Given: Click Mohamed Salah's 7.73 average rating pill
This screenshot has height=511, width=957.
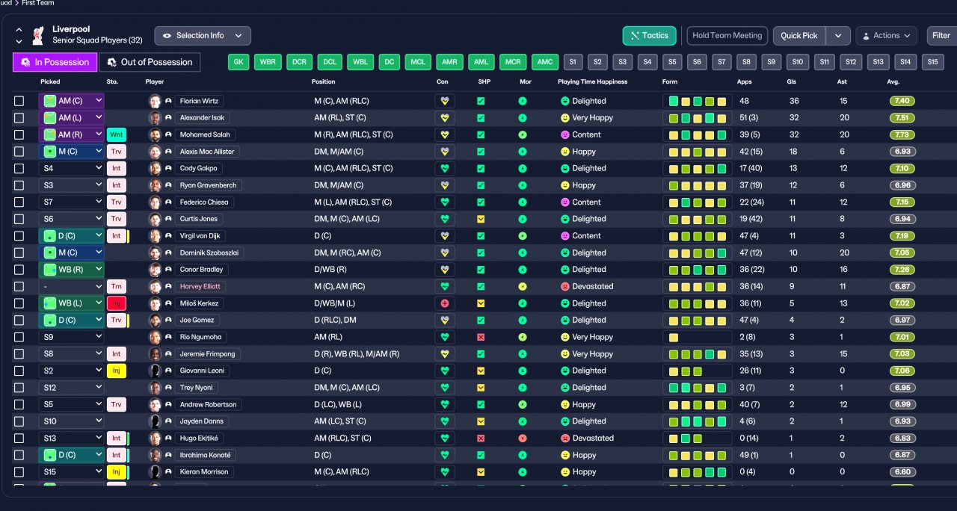Looking at the screenshot, I should 902,134.
